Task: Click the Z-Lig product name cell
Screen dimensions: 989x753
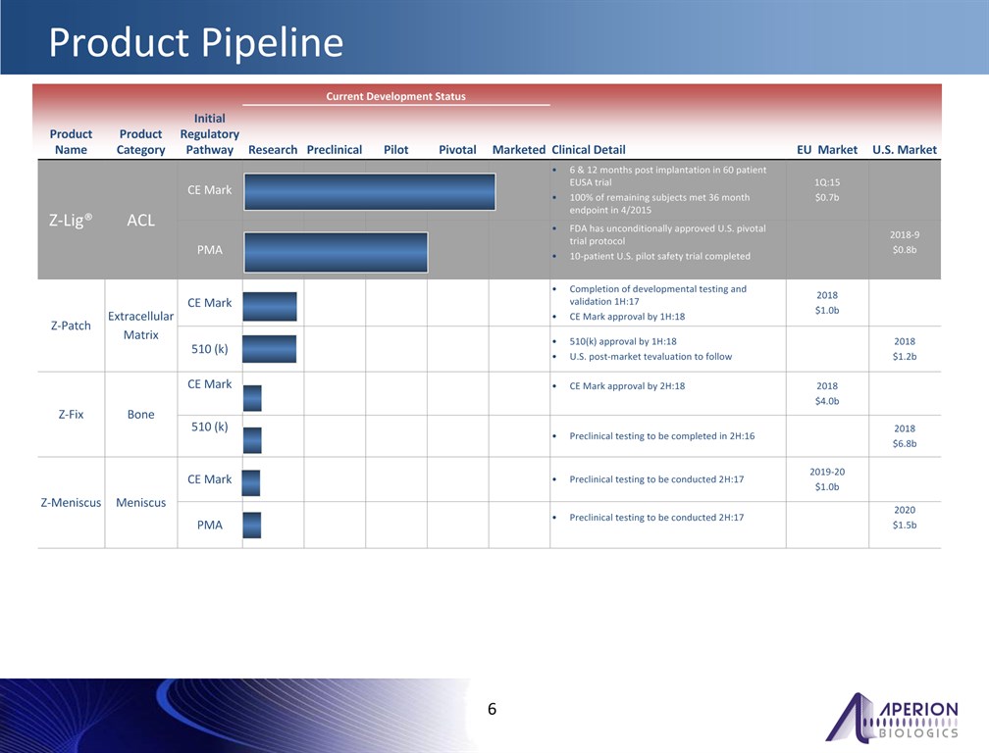Action: [71, 221]
